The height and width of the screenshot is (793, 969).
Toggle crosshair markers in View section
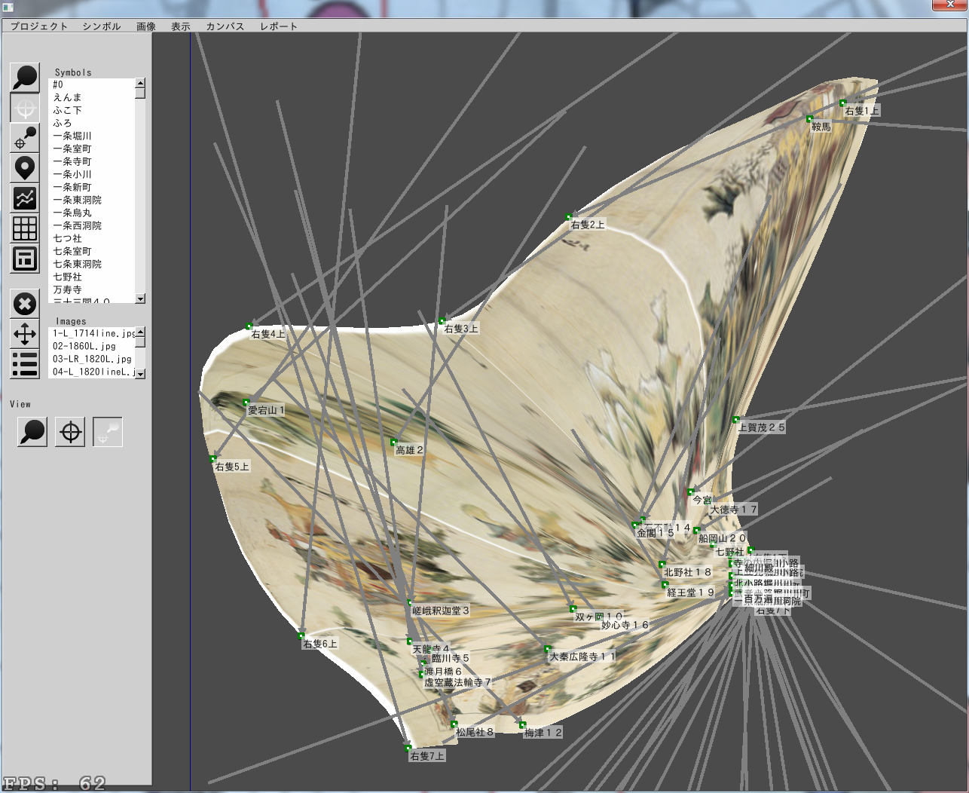click(x=70, y=432)
